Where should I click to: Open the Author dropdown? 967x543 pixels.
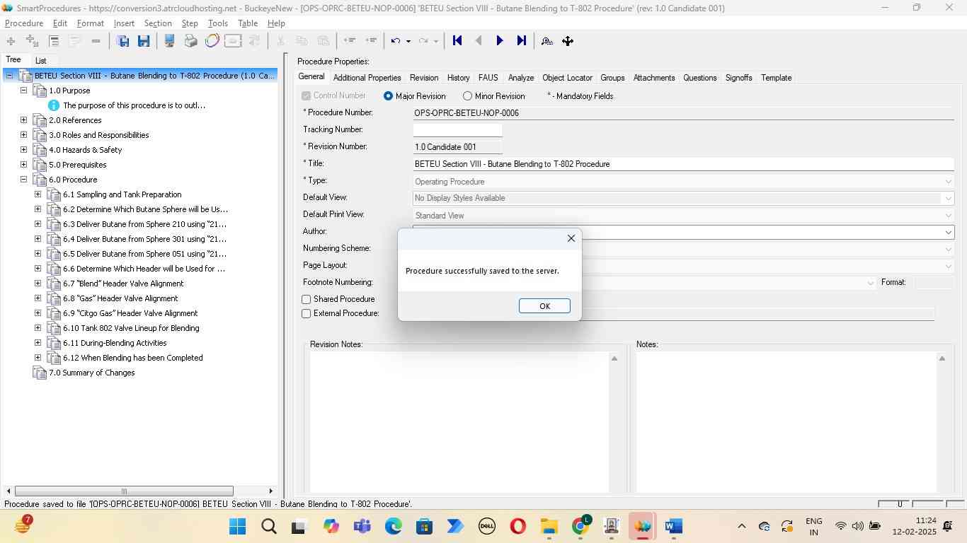point(949,233)
